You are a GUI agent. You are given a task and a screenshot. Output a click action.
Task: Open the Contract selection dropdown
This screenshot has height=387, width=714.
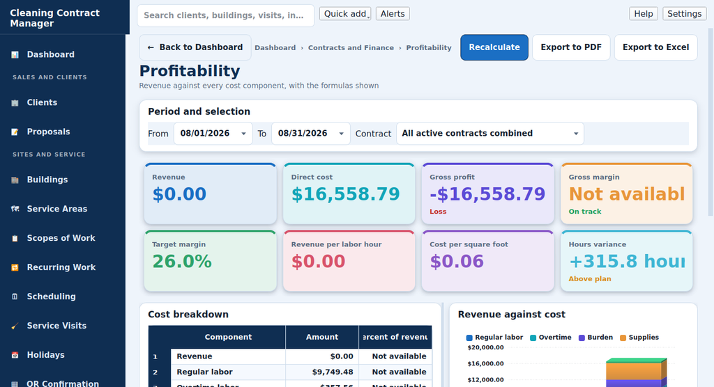[490, 133]
